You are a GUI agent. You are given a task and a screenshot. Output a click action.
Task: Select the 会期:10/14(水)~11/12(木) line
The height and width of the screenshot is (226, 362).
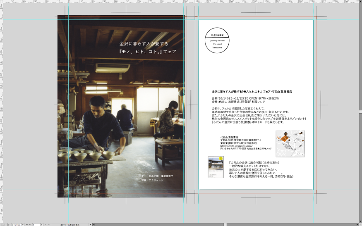[245, 98]
